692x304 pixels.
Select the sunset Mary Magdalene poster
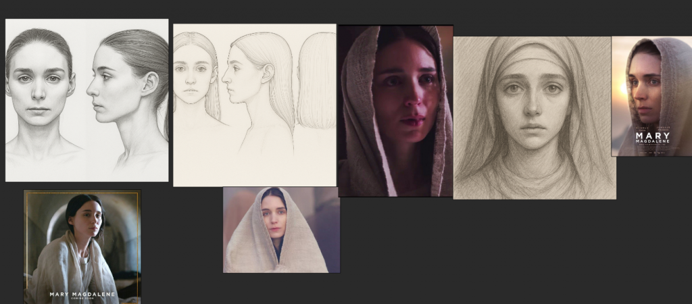(651, 96)
